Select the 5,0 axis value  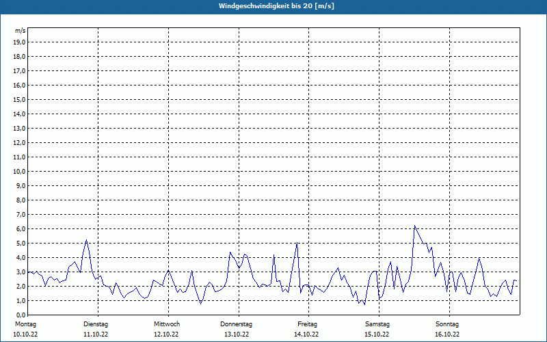point(21,244)
